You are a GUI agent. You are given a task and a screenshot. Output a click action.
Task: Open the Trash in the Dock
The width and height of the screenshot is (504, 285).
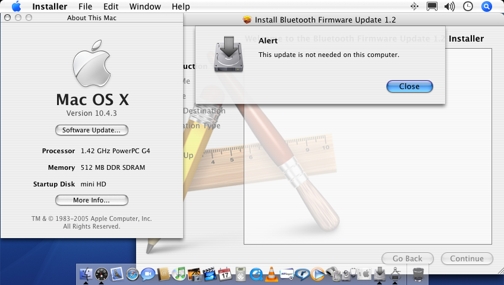pyautogui.click(x=418, y=274)
